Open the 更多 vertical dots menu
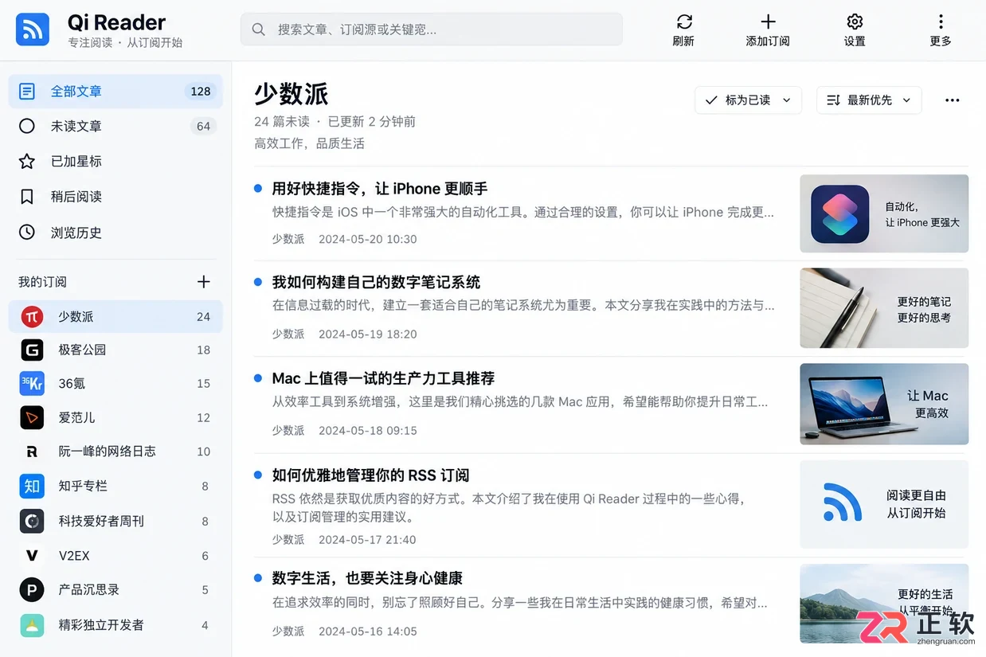986x657 pixels. point(941,22)
